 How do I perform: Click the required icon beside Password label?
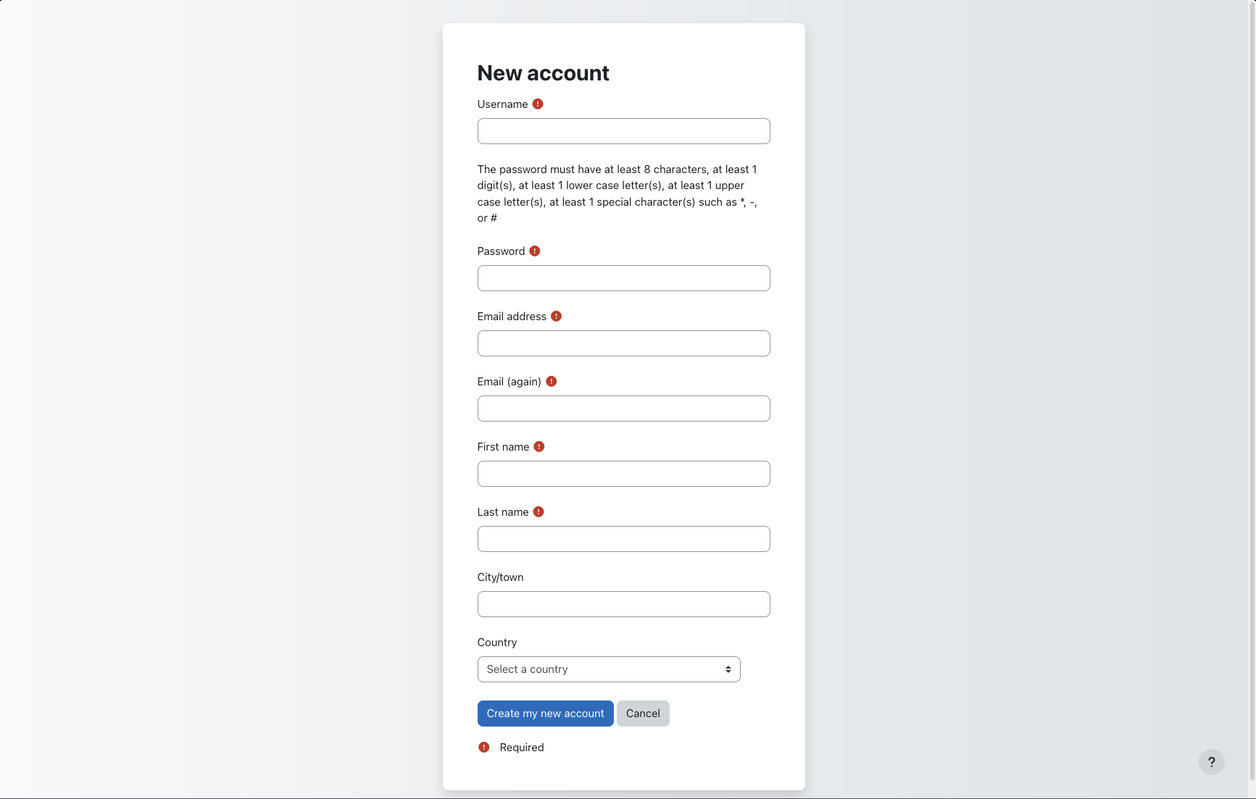535,251
